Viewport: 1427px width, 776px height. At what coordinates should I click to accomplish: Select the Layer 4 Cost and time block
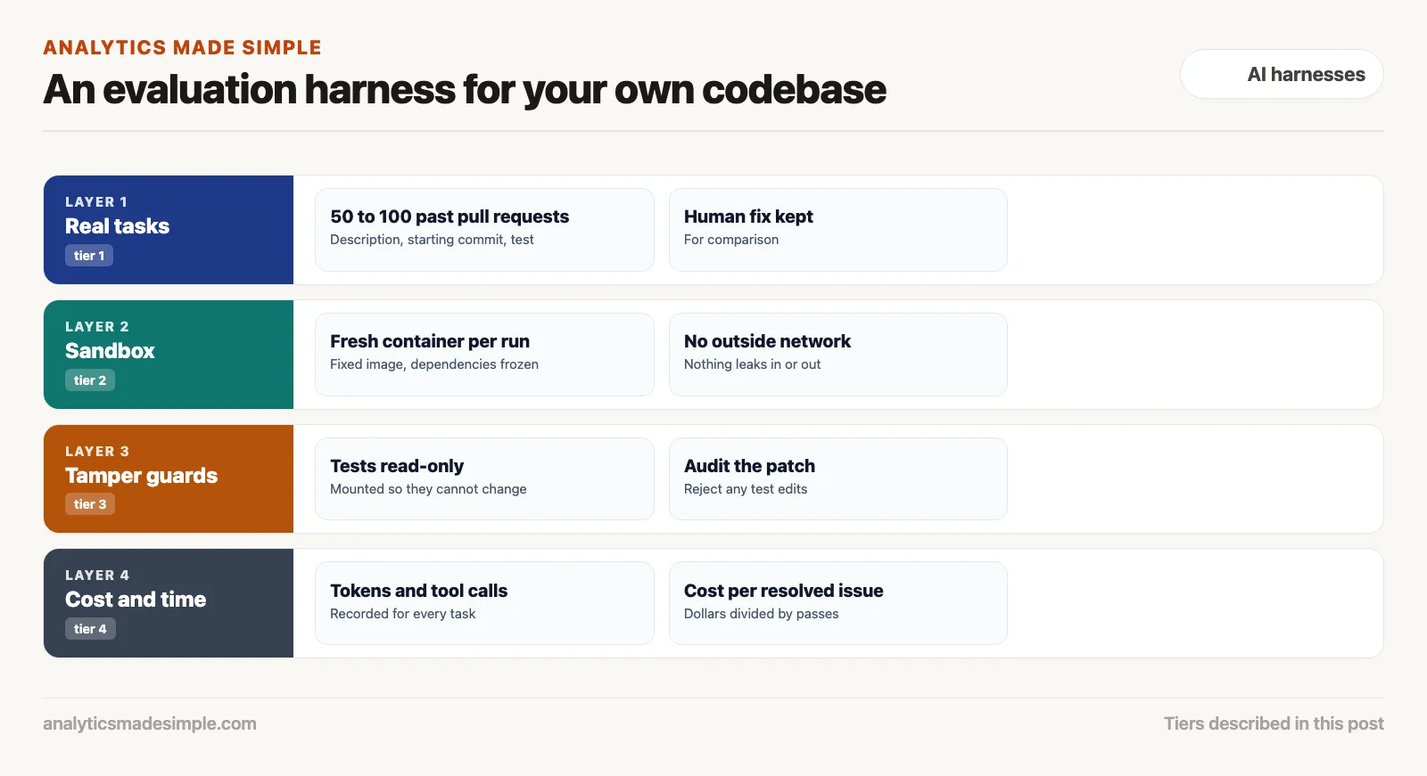coord(169,603)
